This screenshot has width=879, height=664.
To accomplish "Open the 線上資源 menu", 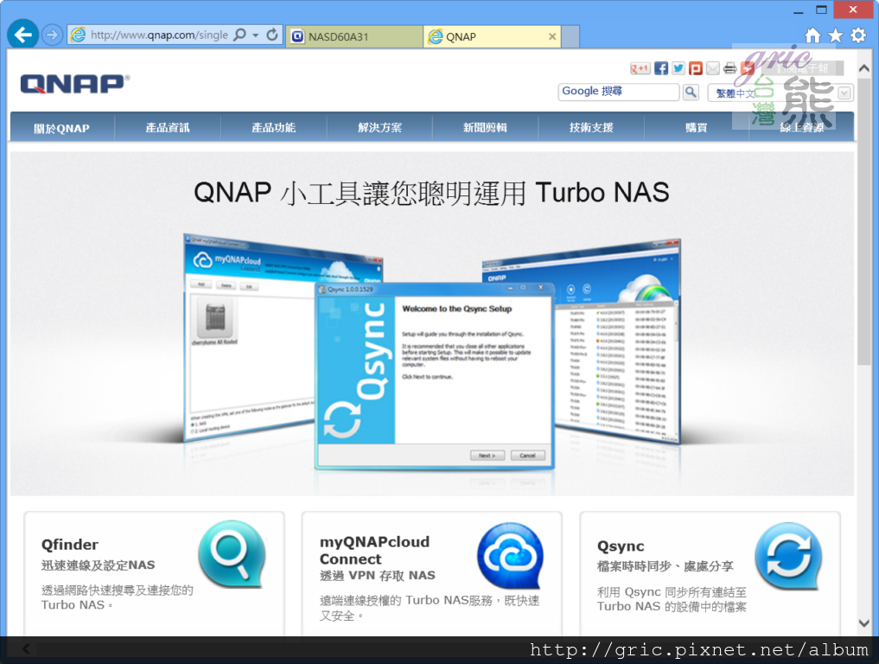I will [x=801, y=128].
